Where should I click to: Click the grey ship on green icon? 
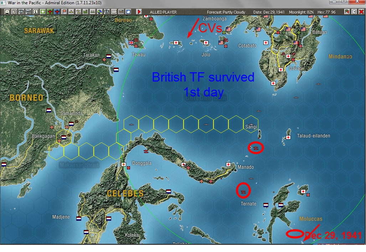pos(93,12)
